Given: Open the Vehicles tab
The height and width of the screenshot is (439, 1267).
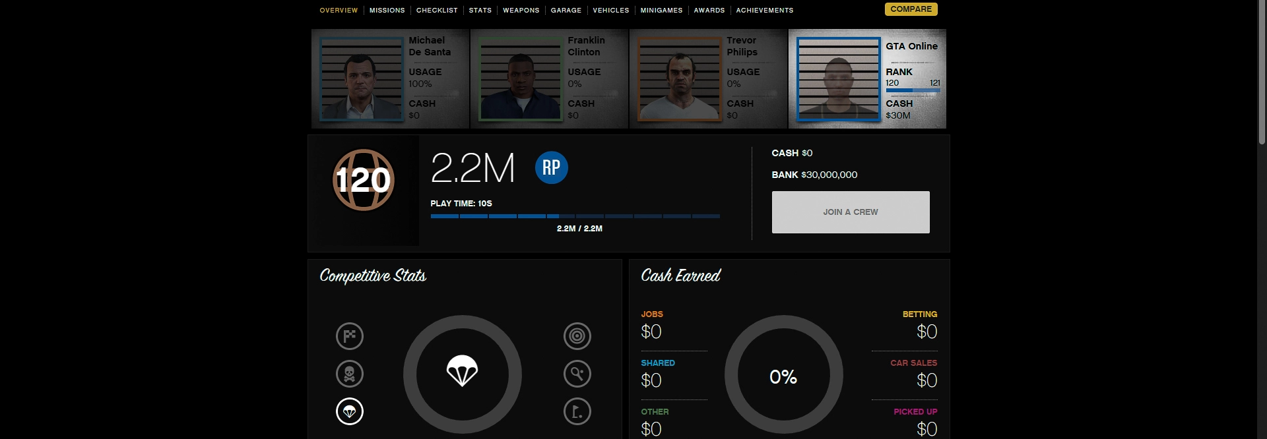Looking at the screenshot, I should [611, 11].
